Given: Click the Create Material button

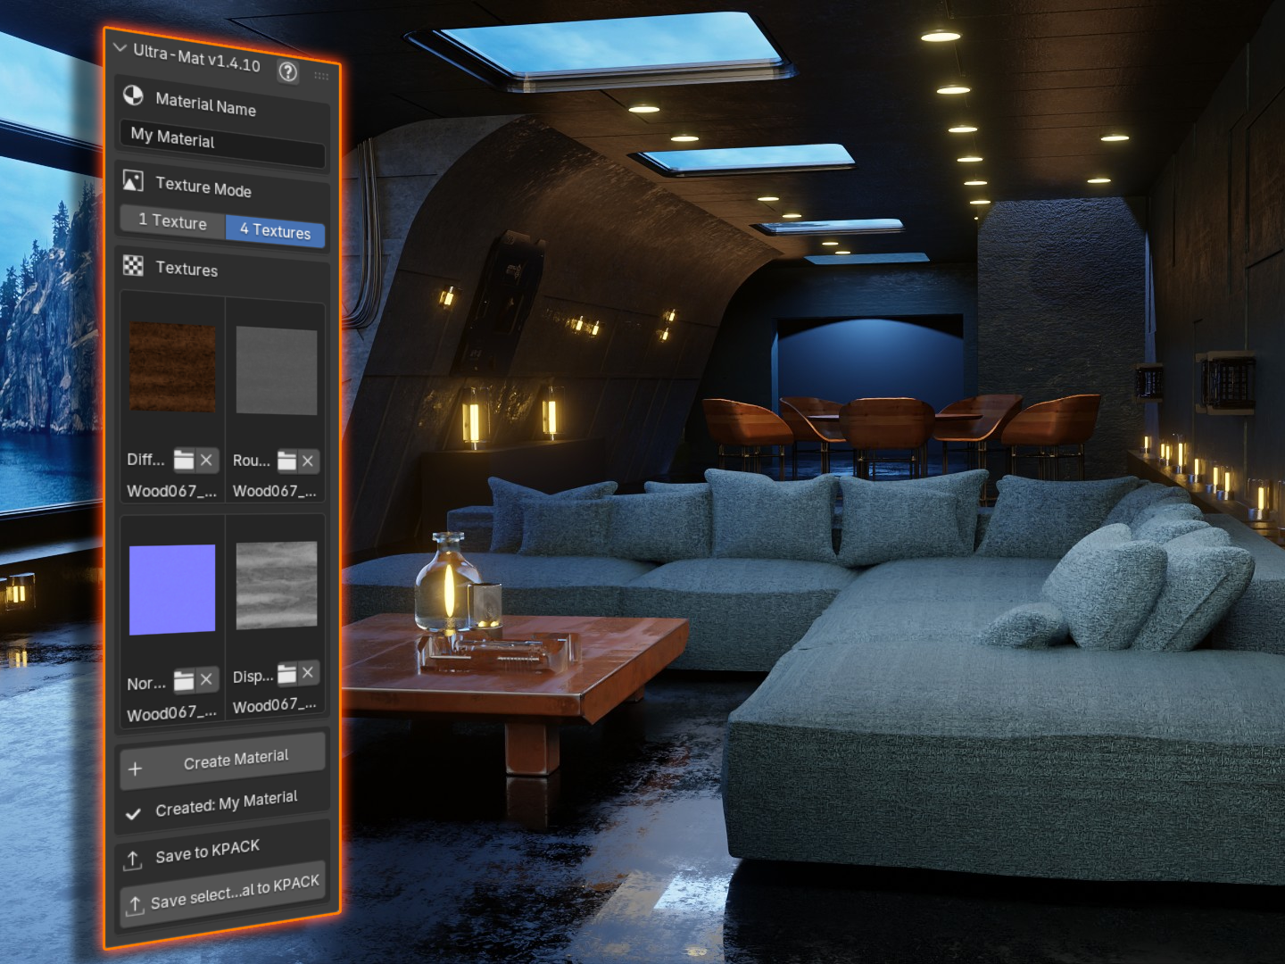Looking at the screenshot, I should pyautogui.click(x=222, y=762).
